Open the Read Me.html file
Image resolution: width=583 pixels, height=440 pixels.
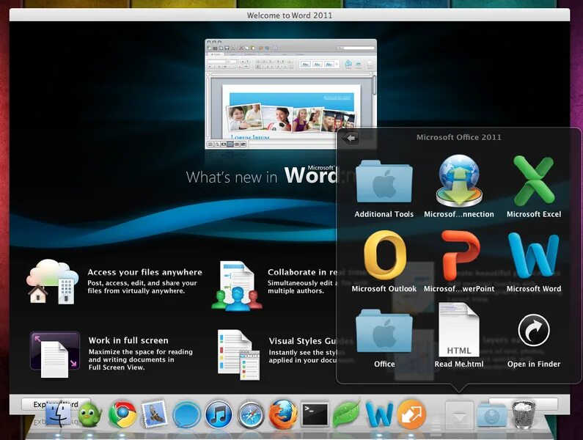pyautogui.click(x=459, y=329)
